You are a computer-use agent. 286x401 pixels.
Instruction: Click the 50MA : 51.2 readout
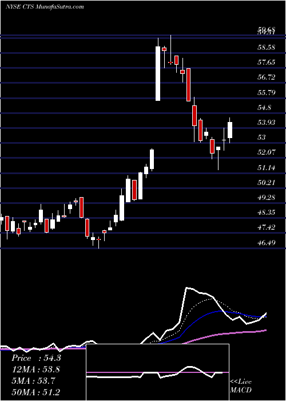36,392
